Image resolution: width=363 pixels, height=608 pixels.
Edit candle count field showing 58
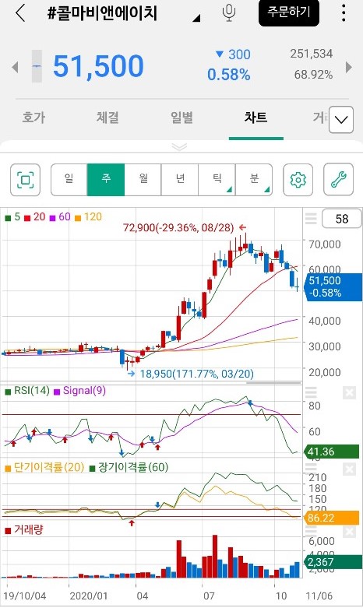pyautogui.click(x=342, y=219)
